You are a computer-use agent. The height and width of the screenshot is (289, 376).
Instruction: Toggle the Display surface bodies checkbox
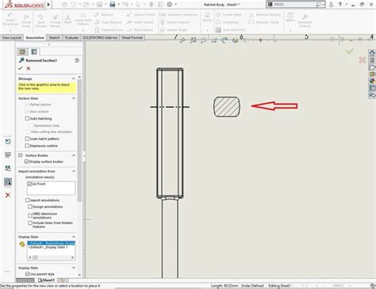coord(27,162)
